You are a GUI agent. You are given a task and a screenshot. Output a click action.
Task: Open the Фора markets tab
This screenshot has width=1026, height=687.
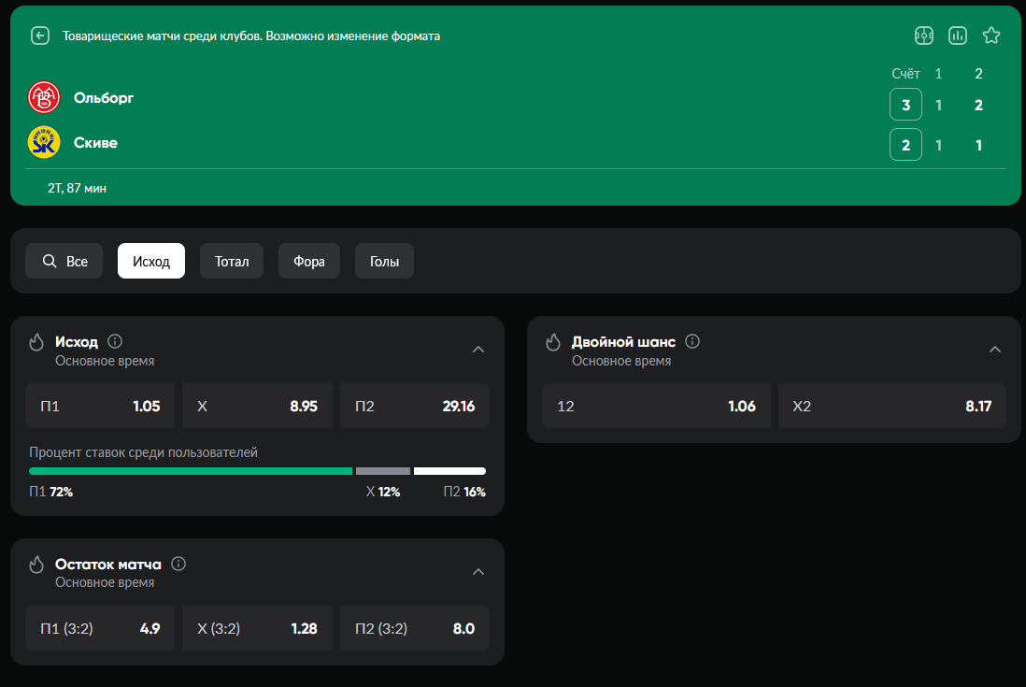point(308,261)
